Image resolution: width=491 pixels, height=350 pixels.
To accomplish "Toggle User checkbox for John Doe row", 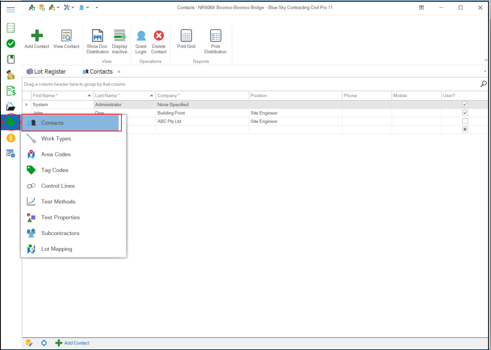I will 465,113.
